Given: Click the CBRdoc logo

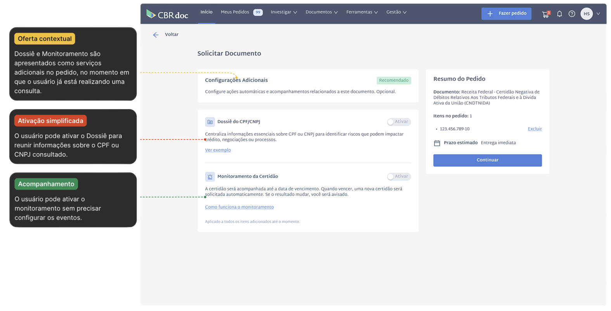Looking at the screenshot, I should tap(167, 14).
